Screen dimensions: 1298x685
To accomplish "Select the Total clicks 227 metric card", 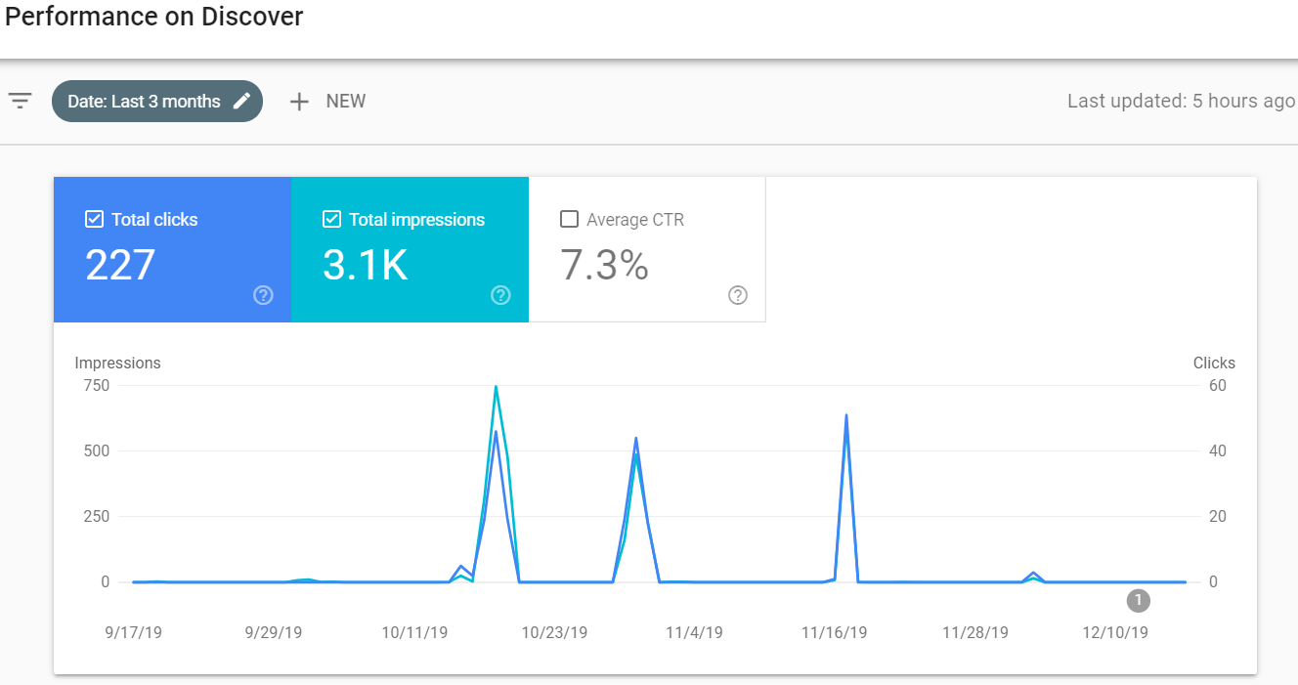I will click(172, 249).
